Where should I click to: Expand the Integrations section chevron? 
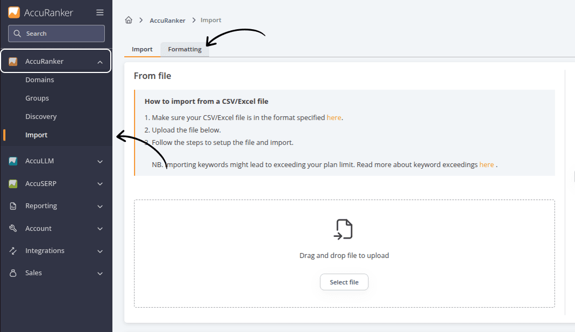click(100, 251)
